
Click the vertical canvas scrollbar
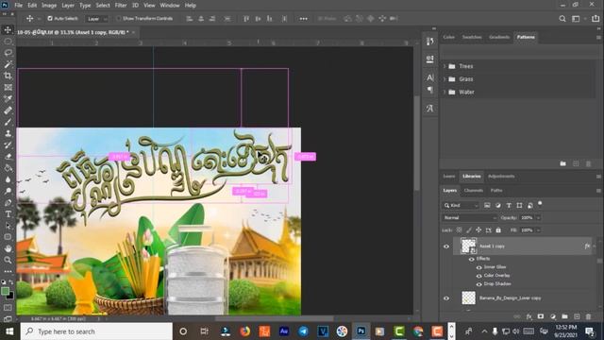point(416,143)
